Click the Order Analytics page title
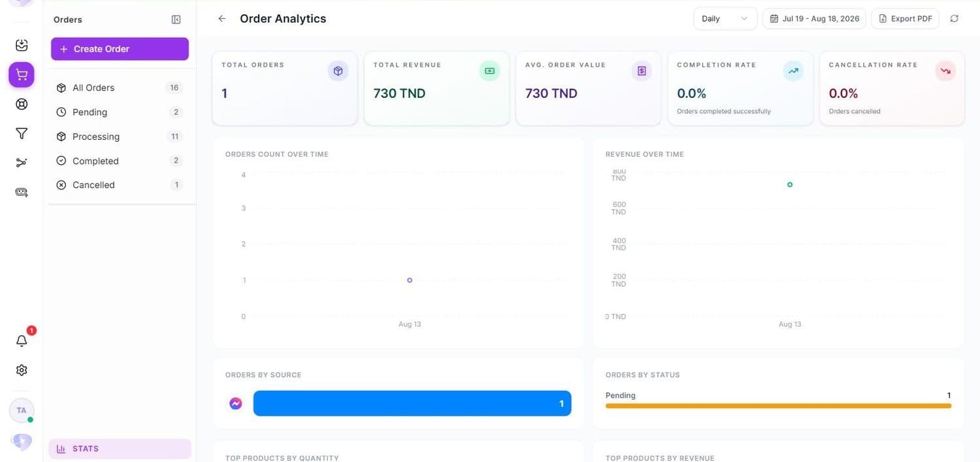The image size is (980, 462). [283, 18]
